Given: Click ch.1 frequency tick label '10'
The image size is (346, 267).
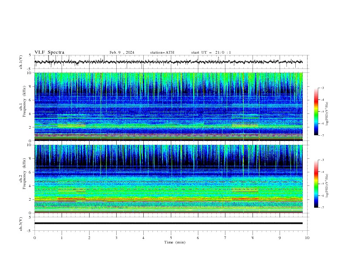Looking at the screenshot, I should point(29,73).
